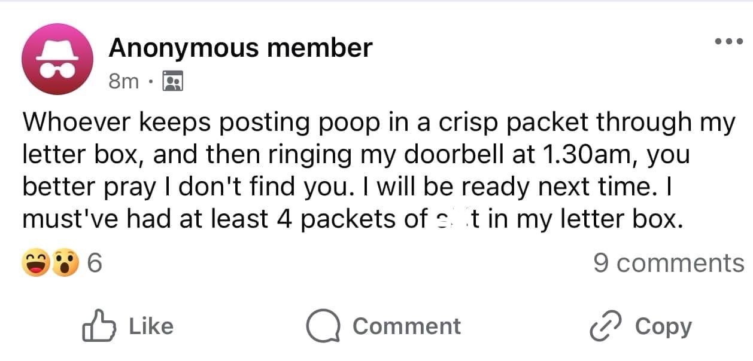Click the laughing reaction emoji
This screenshot has width=753, height=361.
[x=35, y=263]
